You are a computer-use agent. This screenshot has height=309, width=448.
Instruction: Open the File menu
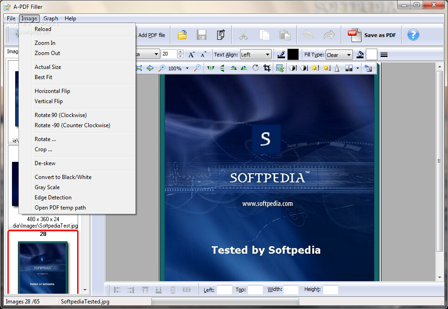click(11, 19)
